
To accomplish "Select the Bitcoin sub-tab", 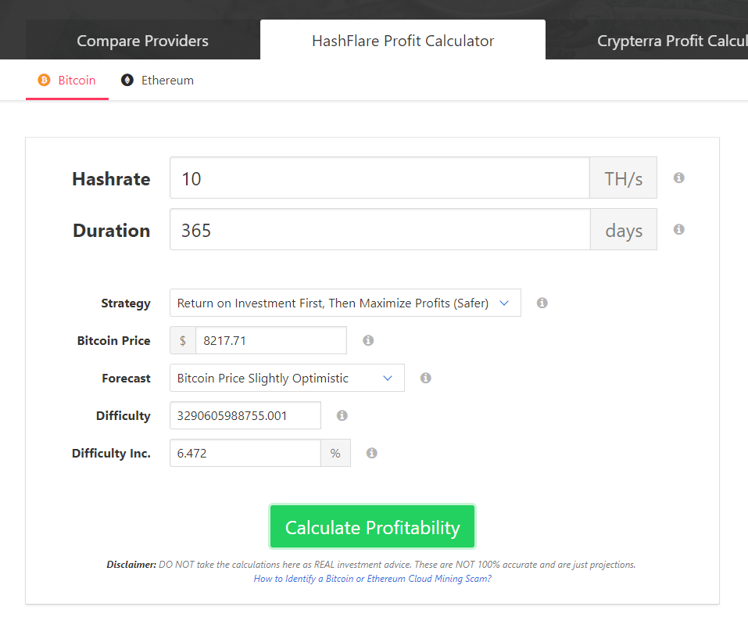I will tap(67, 81).
